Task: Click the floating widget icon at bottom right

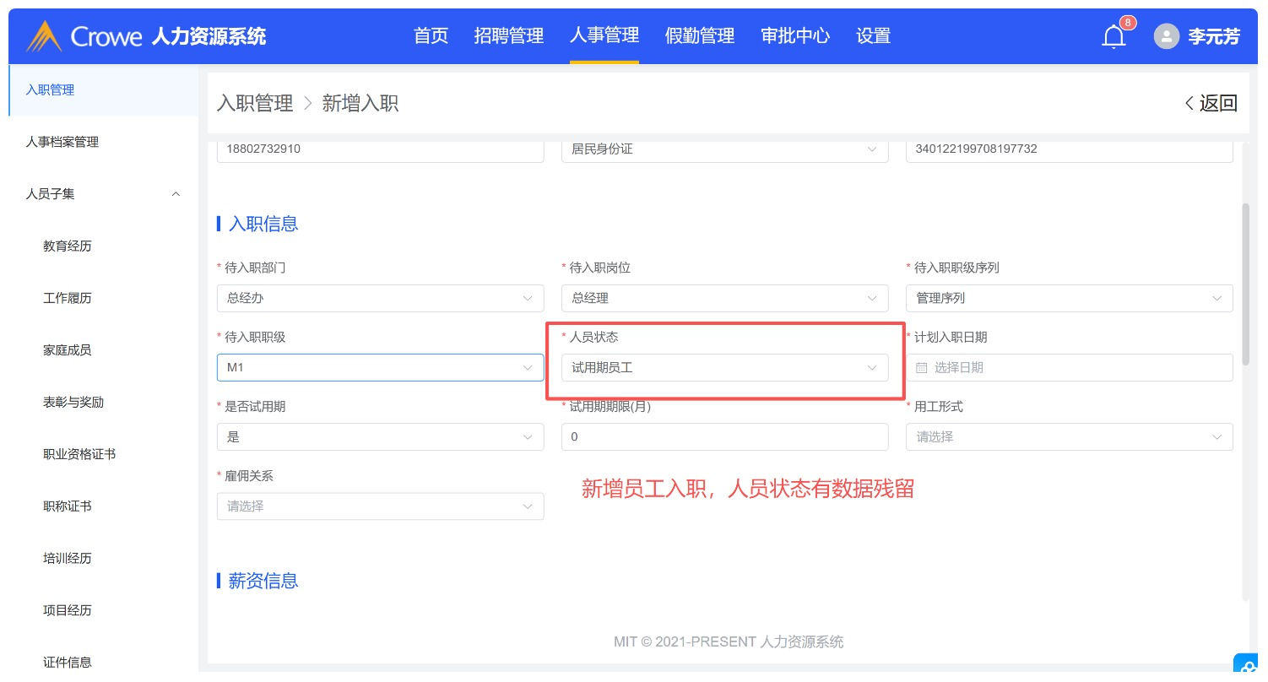Action: (x=1249, y=667)
